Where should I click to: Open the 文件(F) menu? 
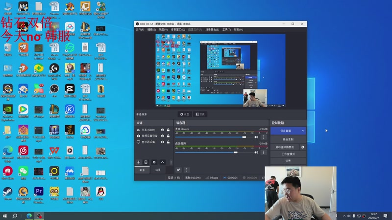coord(140,30)
